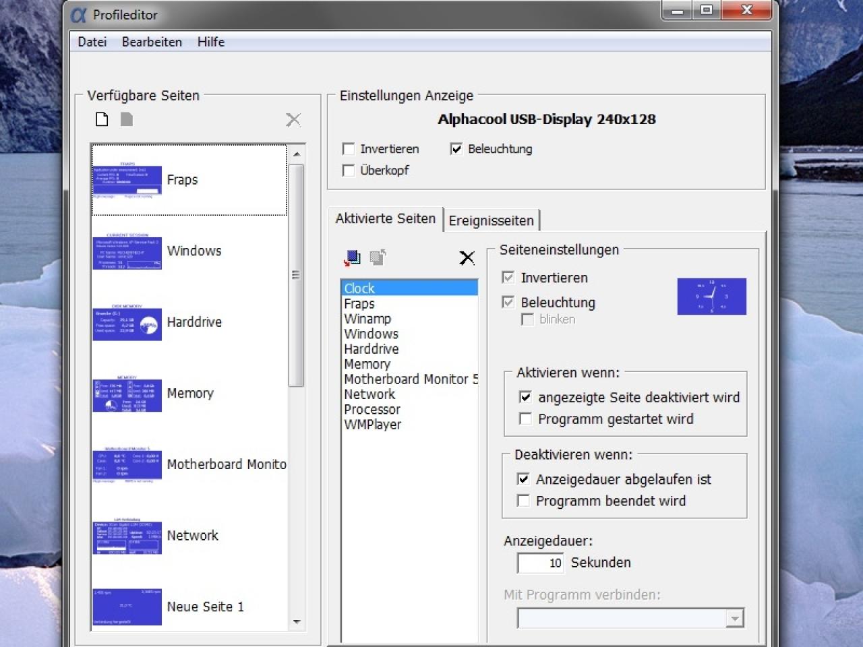Click the page list scroll up arrow

tap(297, 154)
